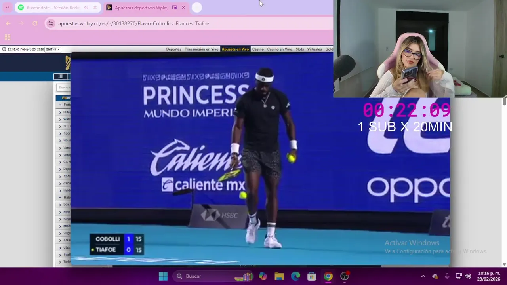Open a new browser tab
507x285 pixels.
click(197, 8)
